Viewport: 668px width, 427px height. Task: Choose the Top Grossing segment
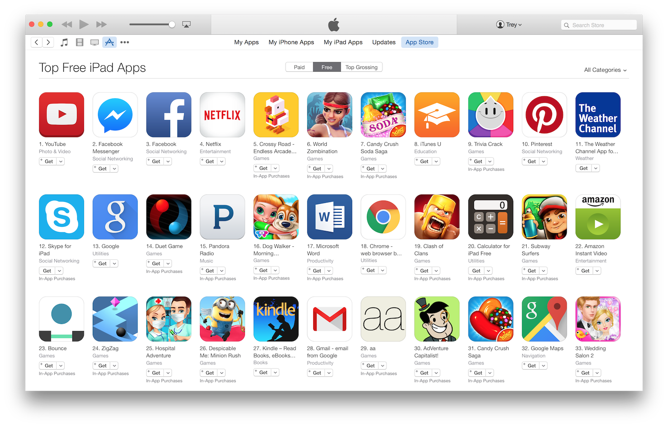361,67
